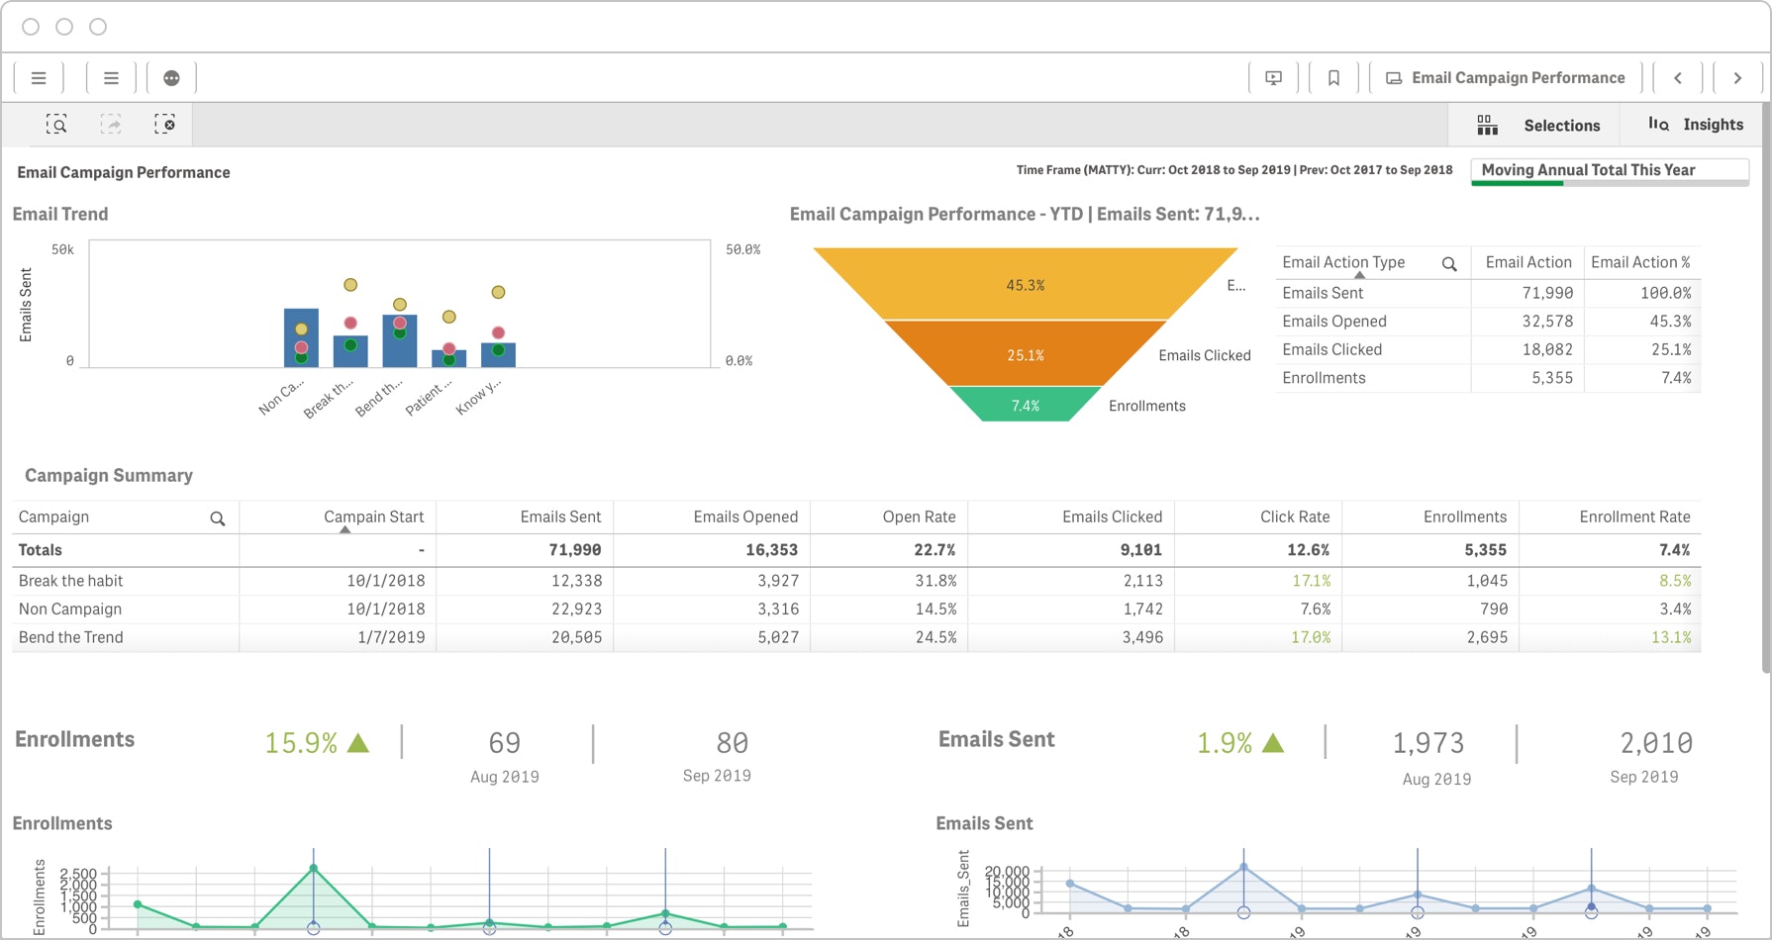Image resolution: width=1772 pixels, height=940 pixels.
Task: Activate the smart search selection tool
Action: pos(56,125)
